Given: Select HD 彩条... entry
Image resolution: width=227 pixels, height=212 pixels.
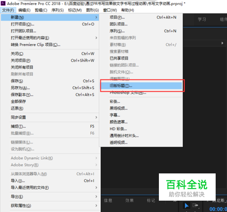Looking at the screenshot, I should click(x=141, y=129).
